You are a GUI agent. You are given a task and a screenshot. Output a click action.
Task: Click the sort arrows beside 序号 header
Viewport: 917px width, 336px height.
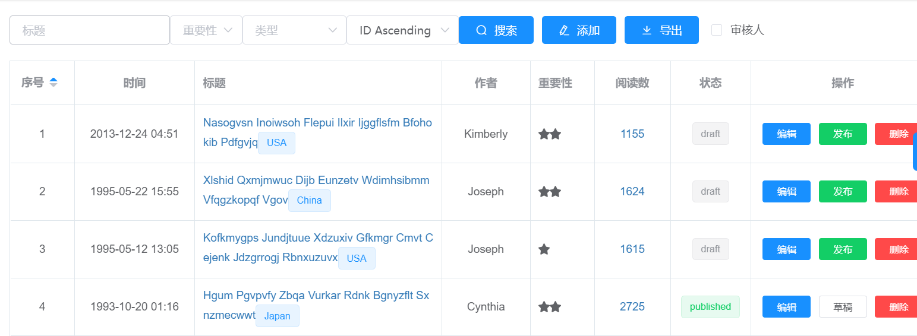53,83
